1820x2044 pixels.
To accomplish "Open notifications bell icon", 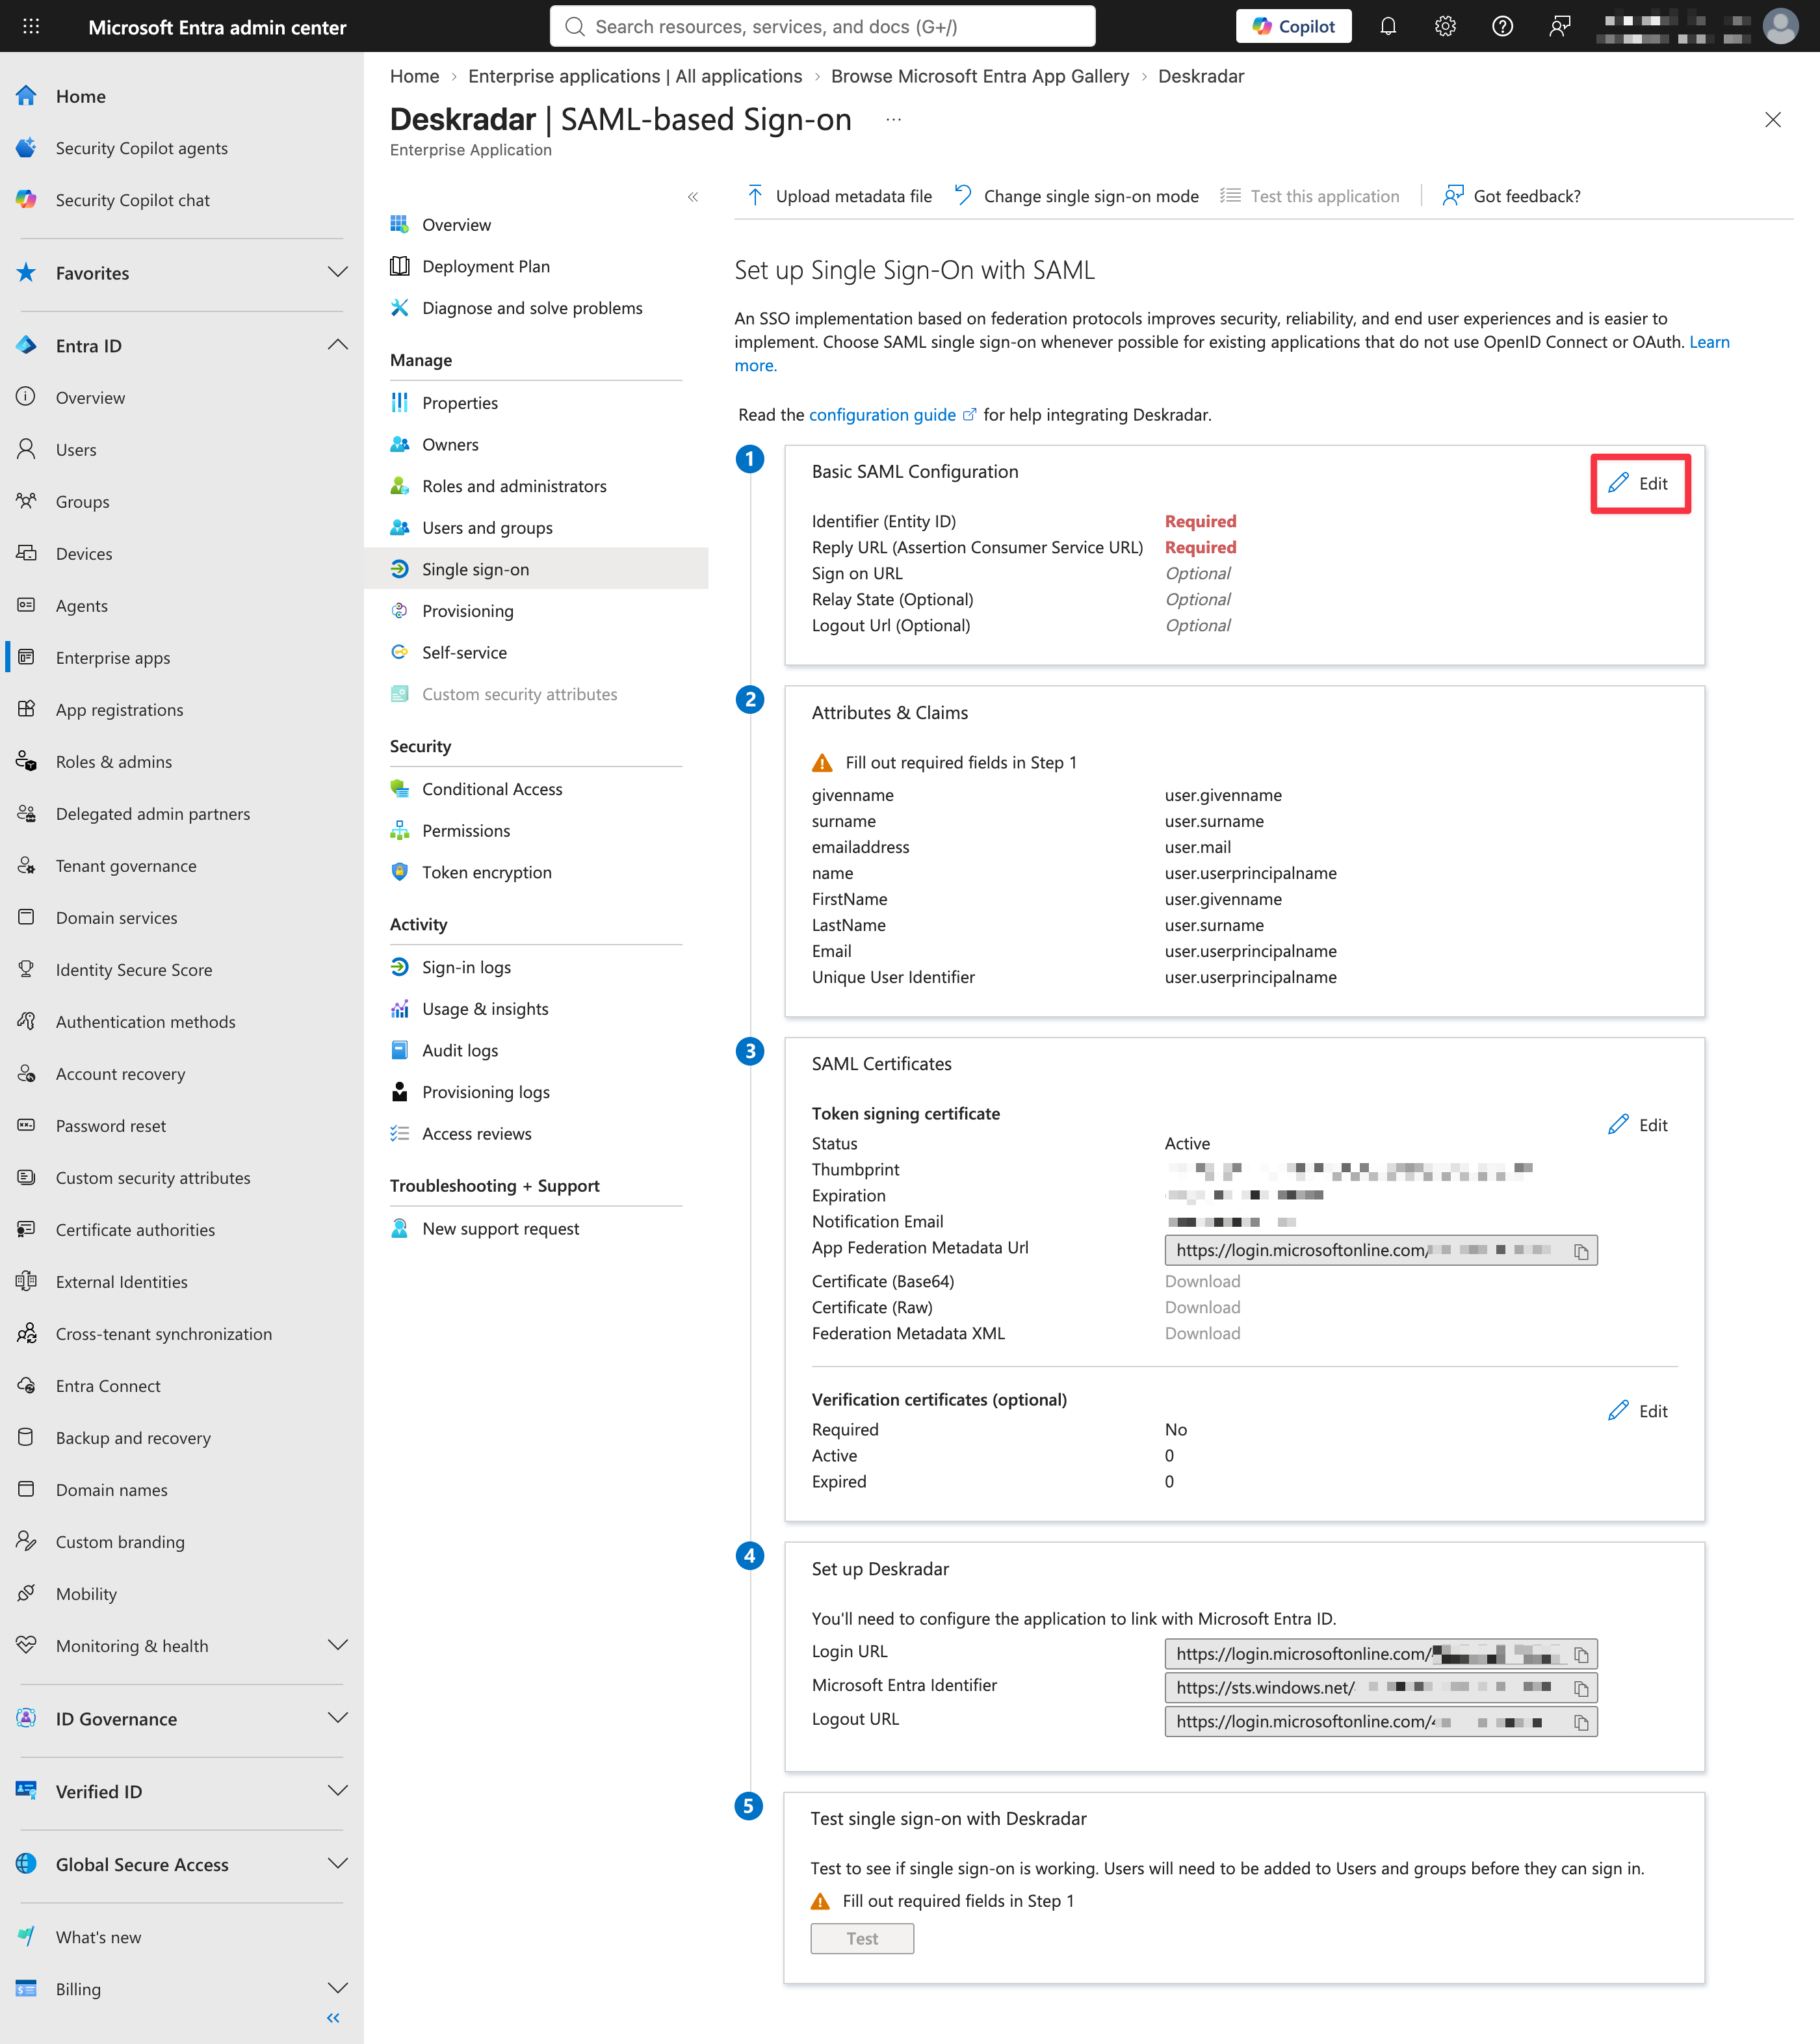I will tap(1388, 27).
